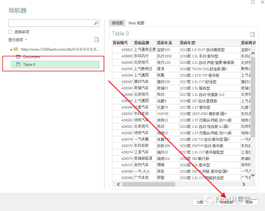Click the cell 上汽斯柯达
Screen dimensions: 265x211
[145, 69]
